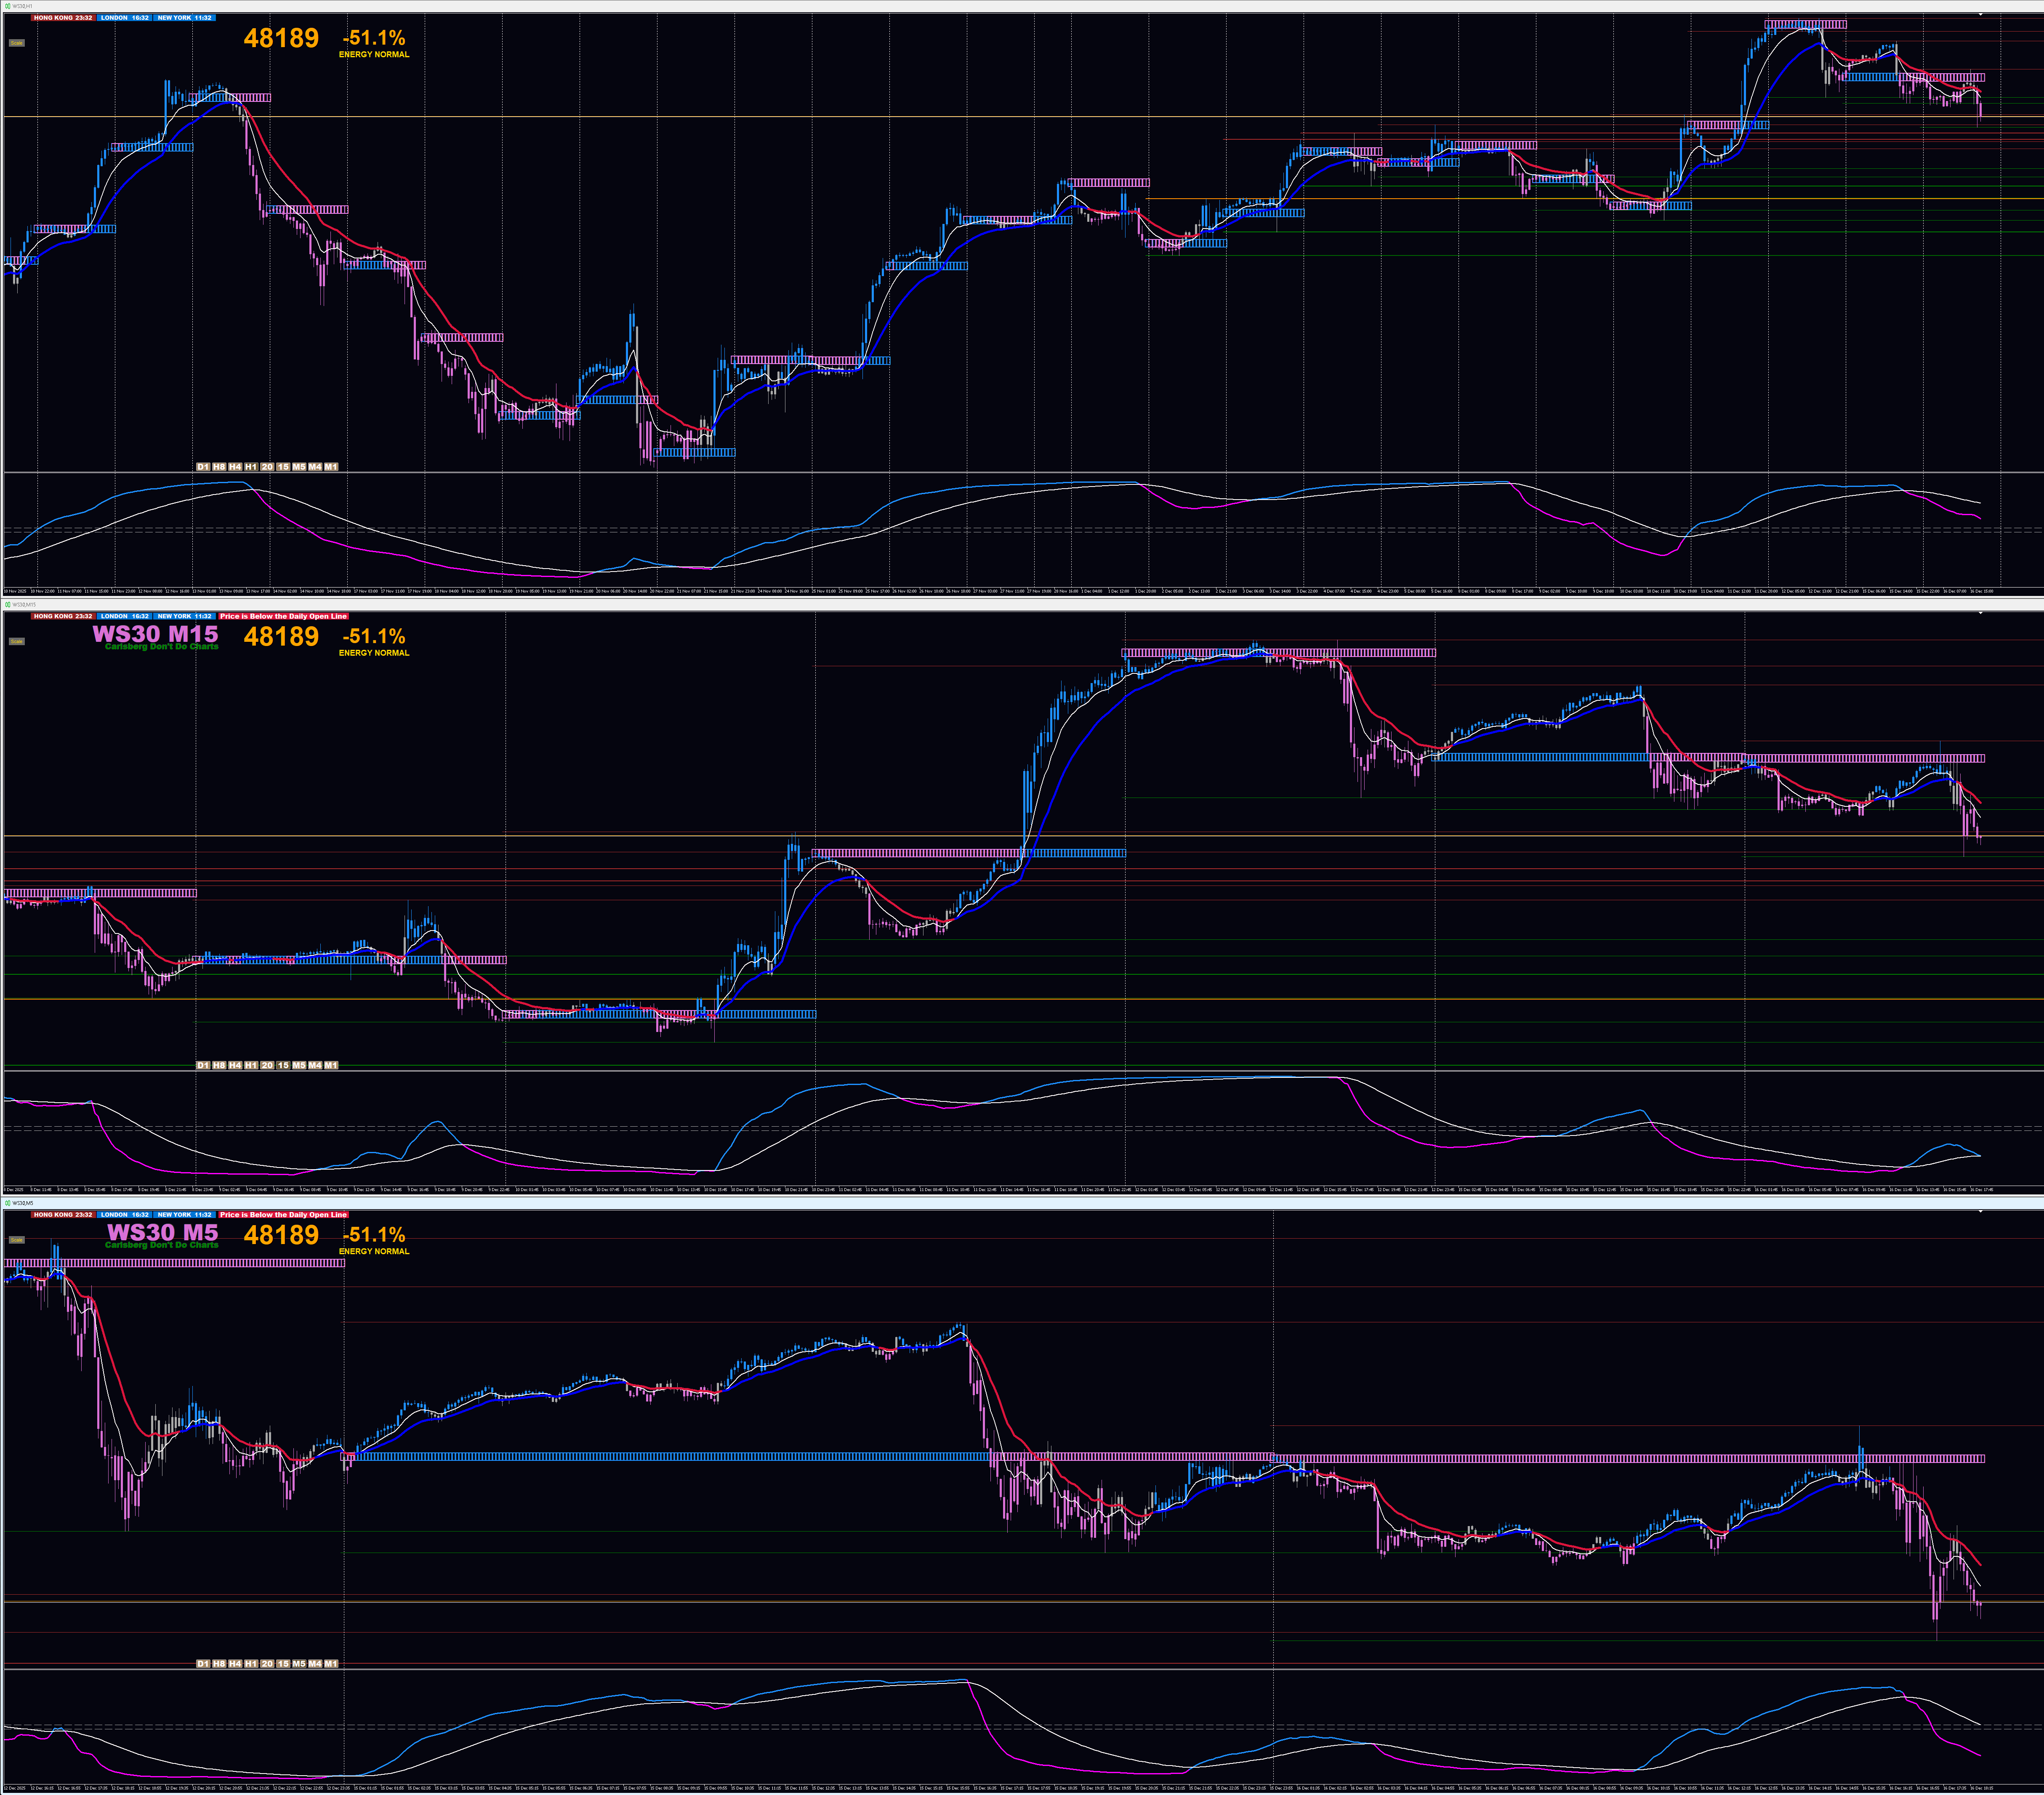Select H4 timeframe in the M15 chart

(x=235, y=1065)
